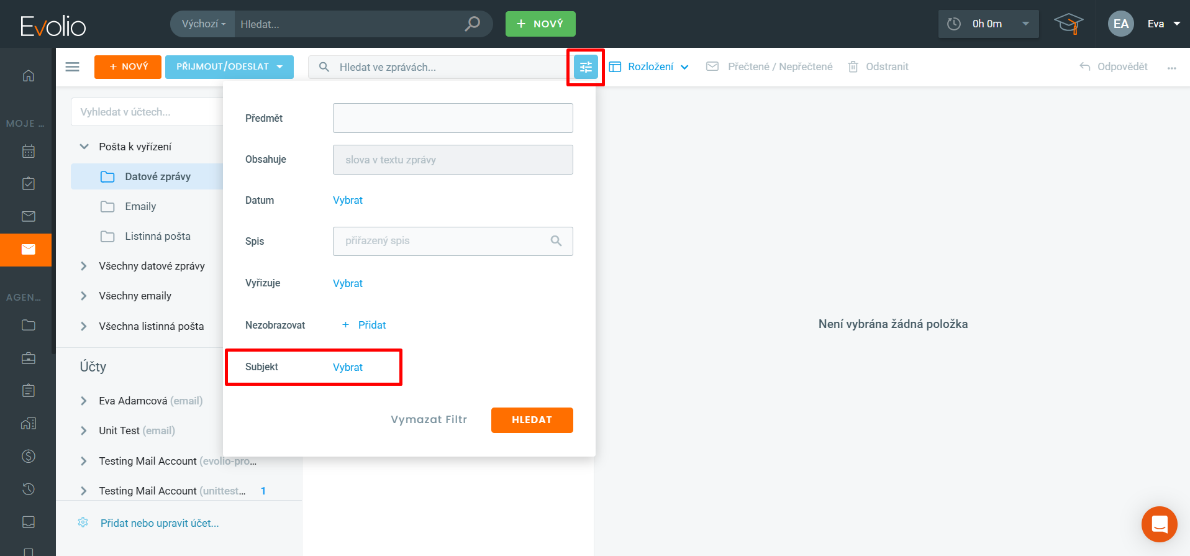Open the billing dollar icon in sidebar
Viewport: 1190px width, 556px height.
(x=29, y=457)
